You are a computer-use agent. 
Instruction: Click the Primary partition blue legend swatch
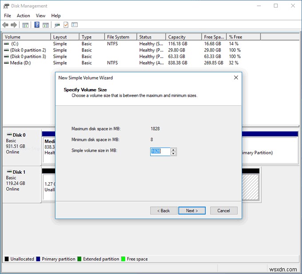click(38, 259)
